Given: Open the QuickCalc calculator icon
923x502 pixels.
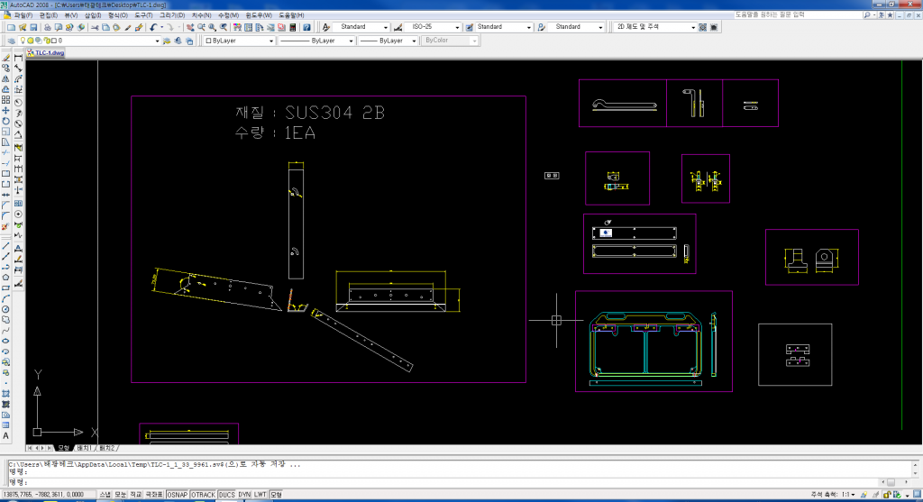Looking at the screenshot, I should 293,27.
